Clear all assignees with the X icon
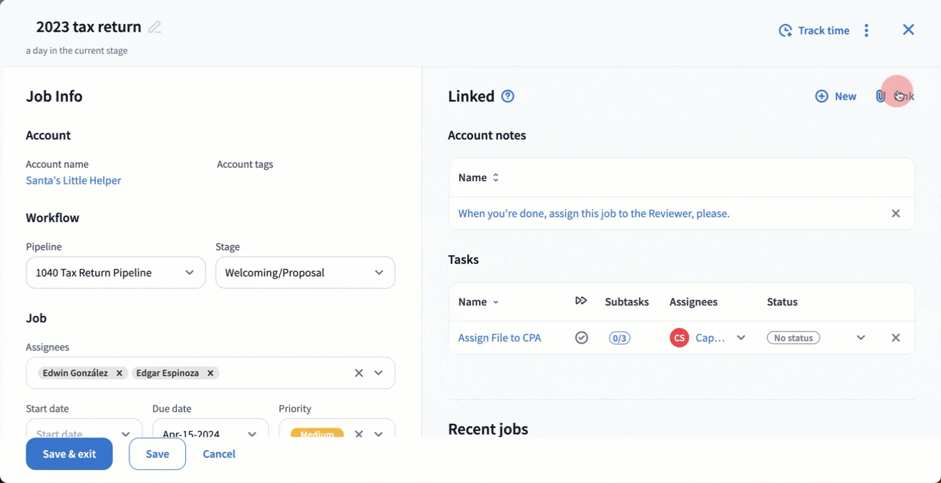 358,373
